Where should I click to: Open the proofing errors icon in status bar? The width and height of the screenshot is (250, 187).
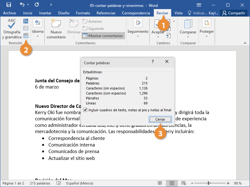click(x=59, y=183)
